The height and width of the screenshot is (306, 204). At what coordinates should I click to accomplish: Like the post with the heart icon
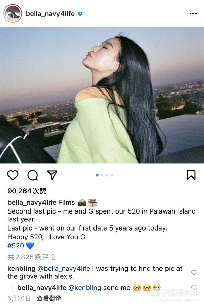point(13,175)
